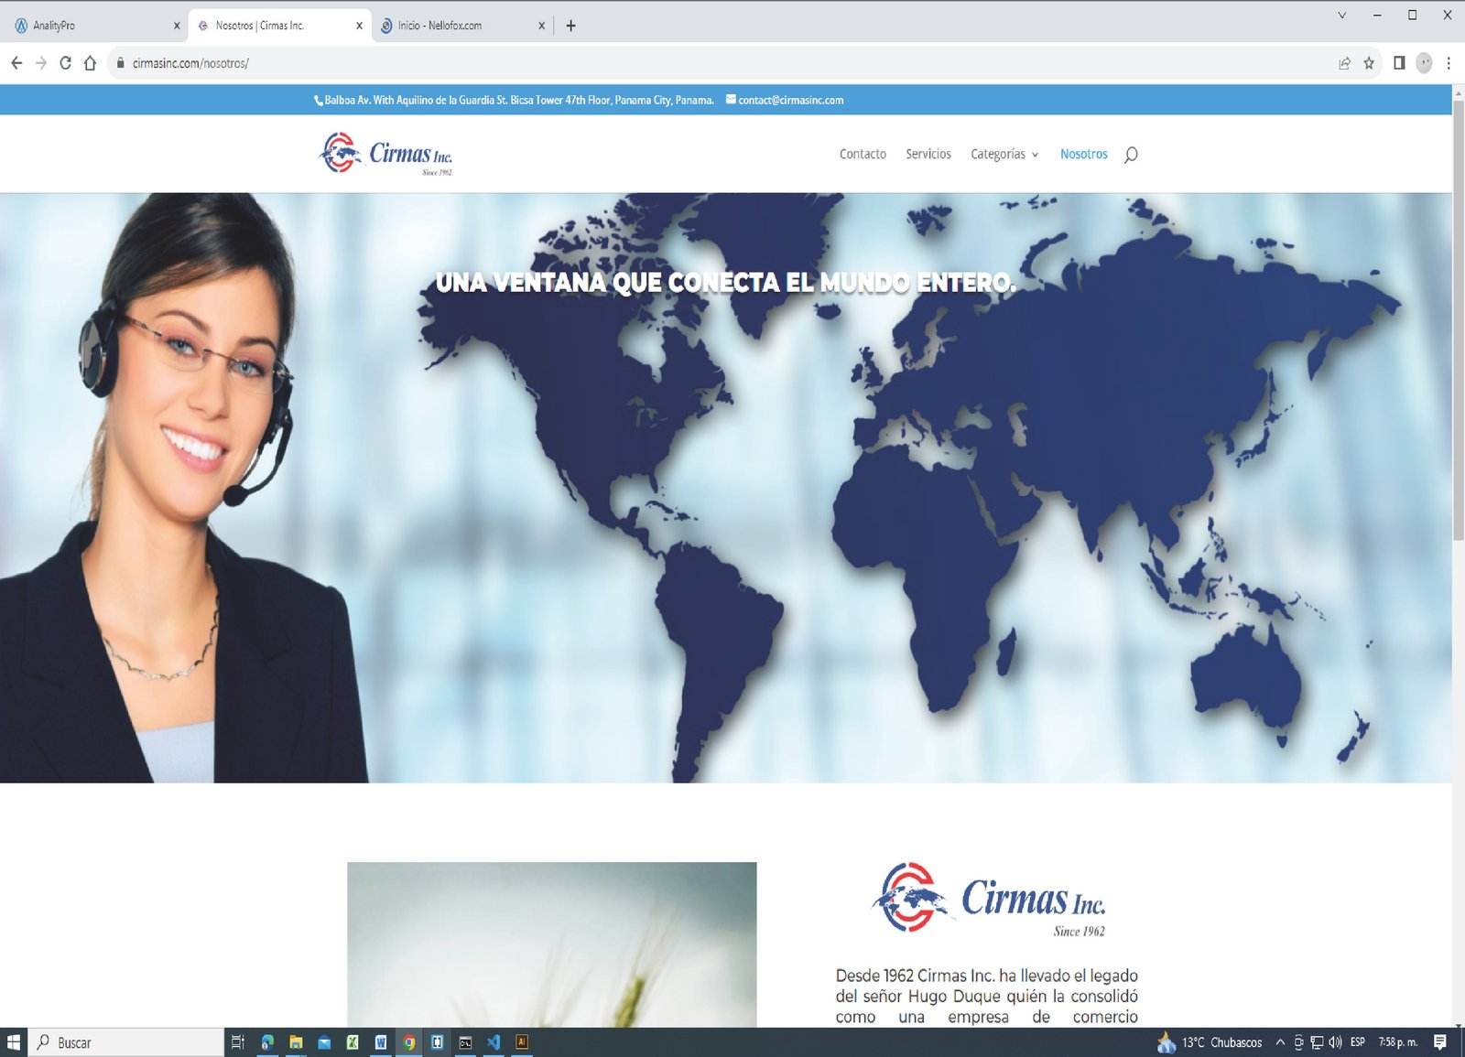
Task: Launch Visual Studio Code from the taskbar
Action: 494,1042
